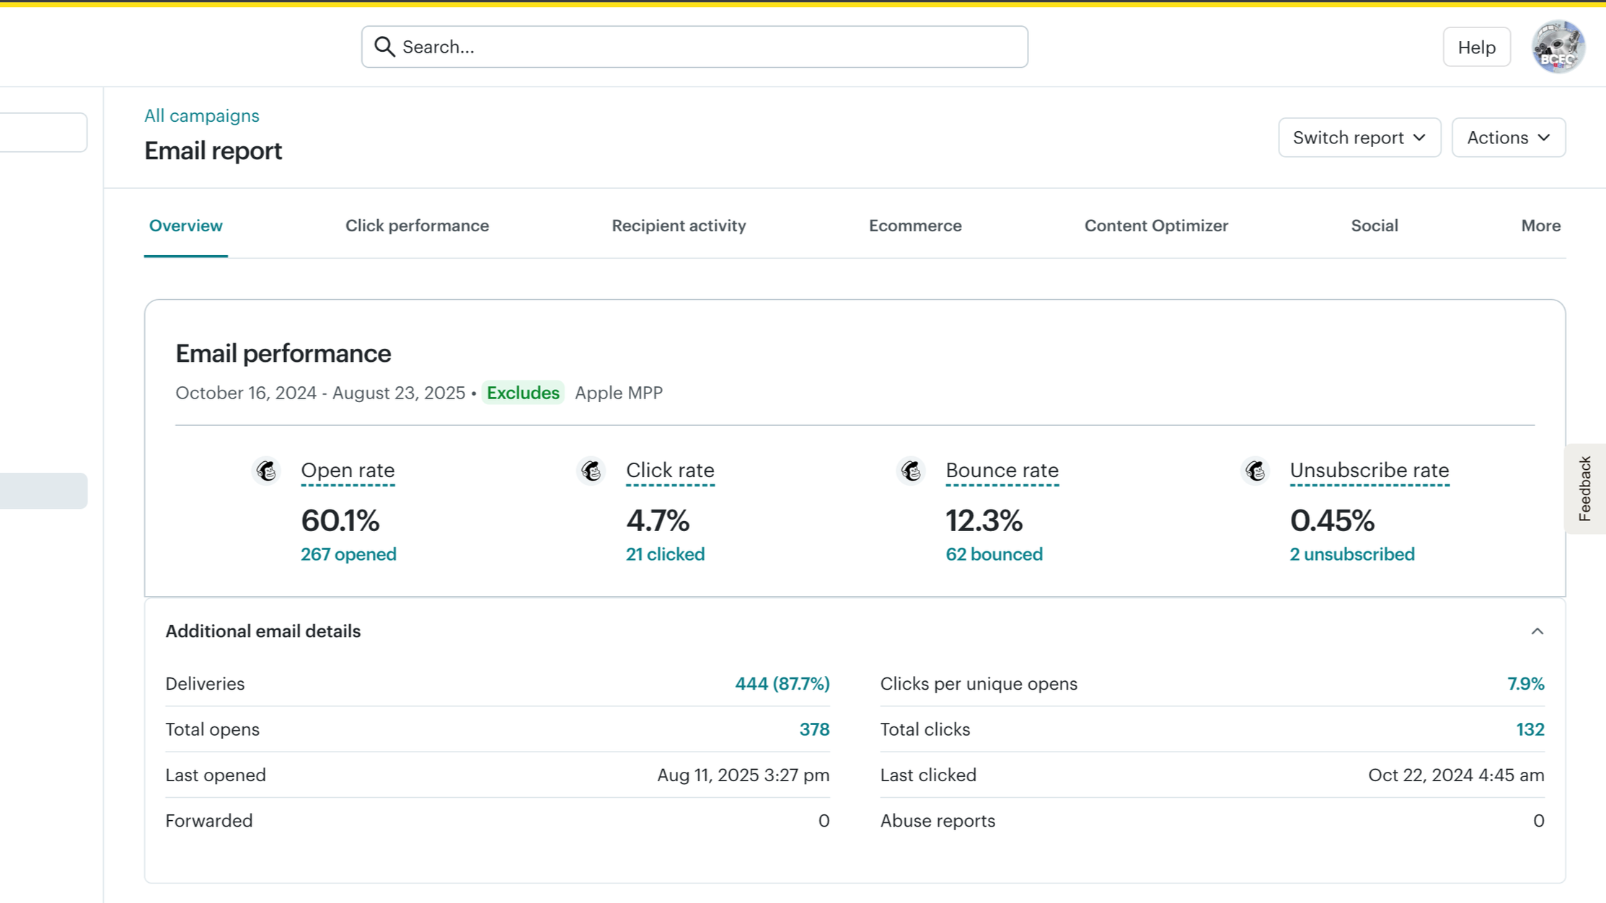Select the Social tab
The image size is (1606, 903).
point(1374,226)
